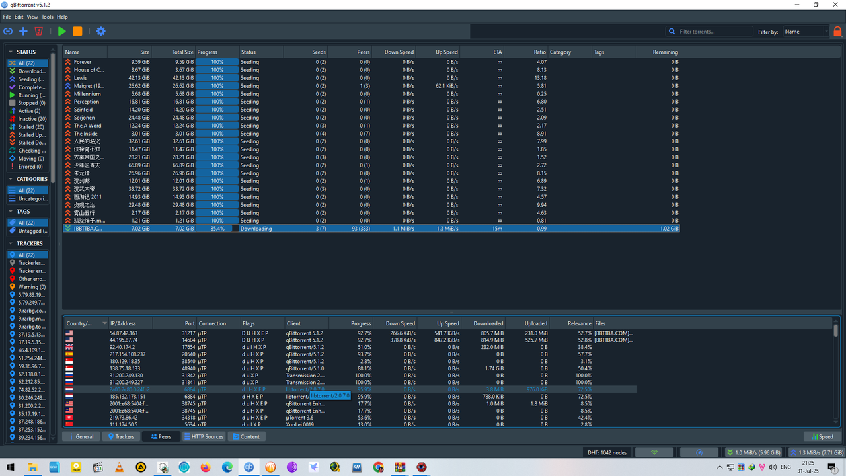Select the Active (2) status filter

click(x=28, y=111)
